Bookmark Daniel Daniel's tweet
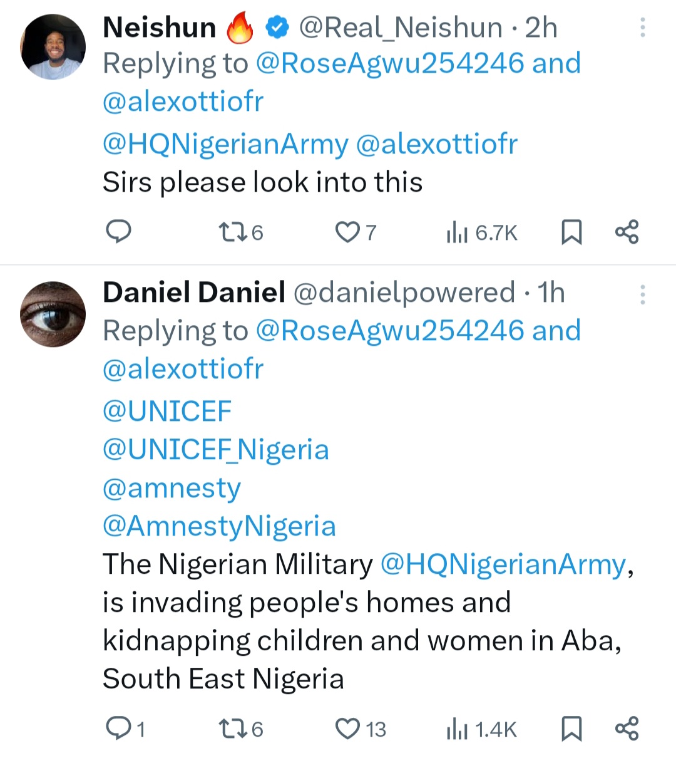Image resolution: width=676 pixels, height=758 pixels. [571, 729]
